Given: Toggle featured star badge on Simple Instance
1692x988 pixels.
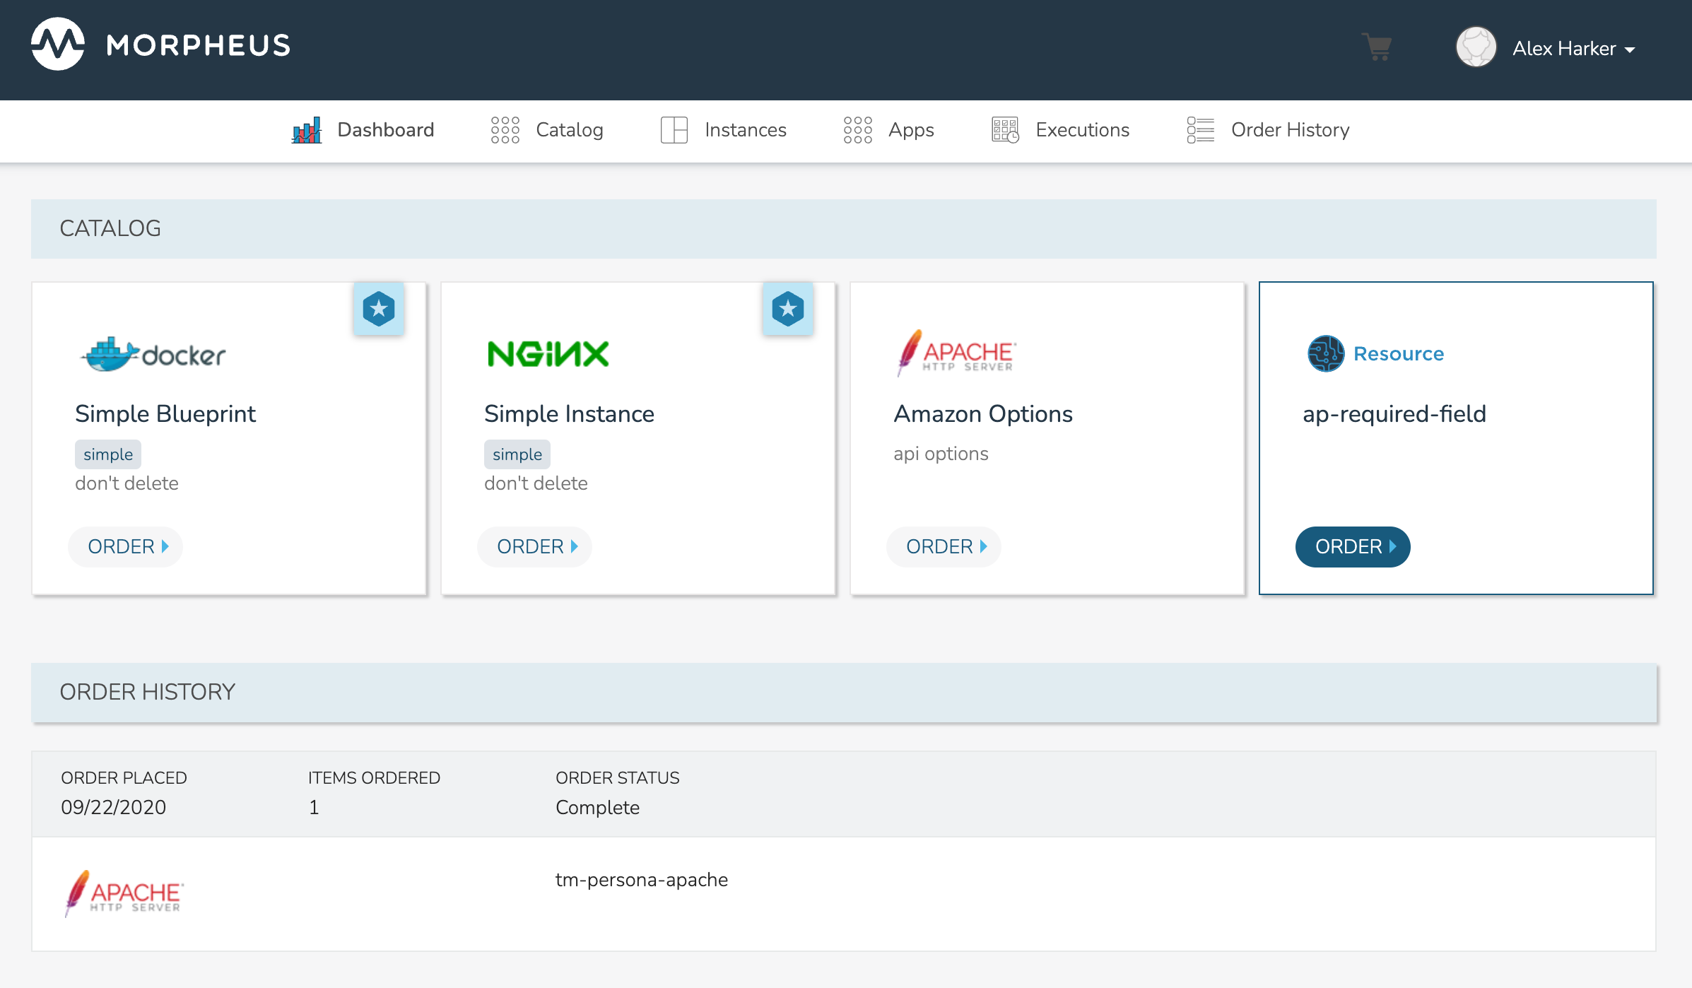Looking at the screenshot, I should click(x=787, y=309).
